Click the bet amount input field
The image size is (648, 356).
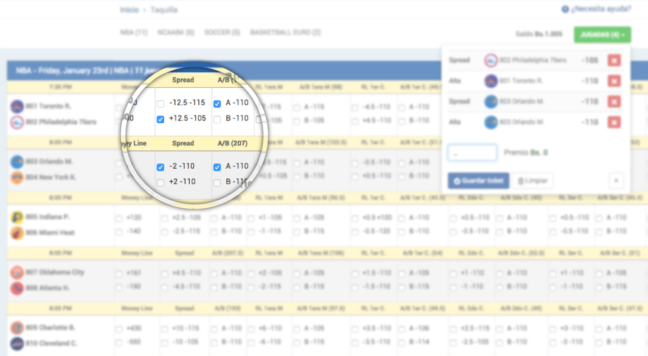pos(472,152)
